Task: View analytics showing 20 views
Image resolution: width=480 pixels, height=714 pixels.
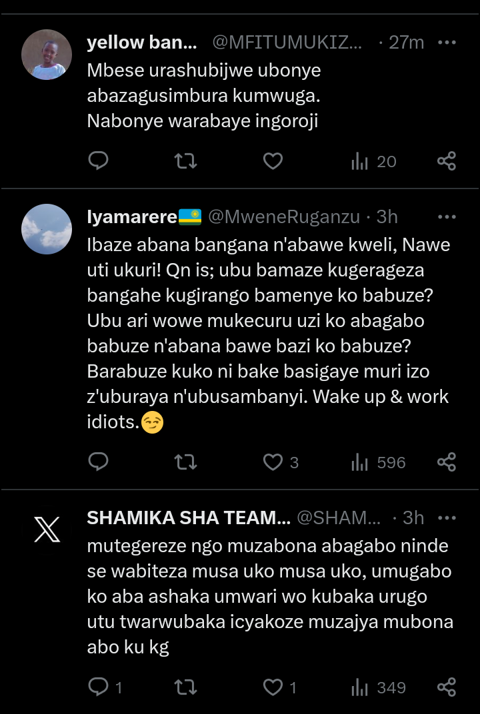Action: point(373,161)
